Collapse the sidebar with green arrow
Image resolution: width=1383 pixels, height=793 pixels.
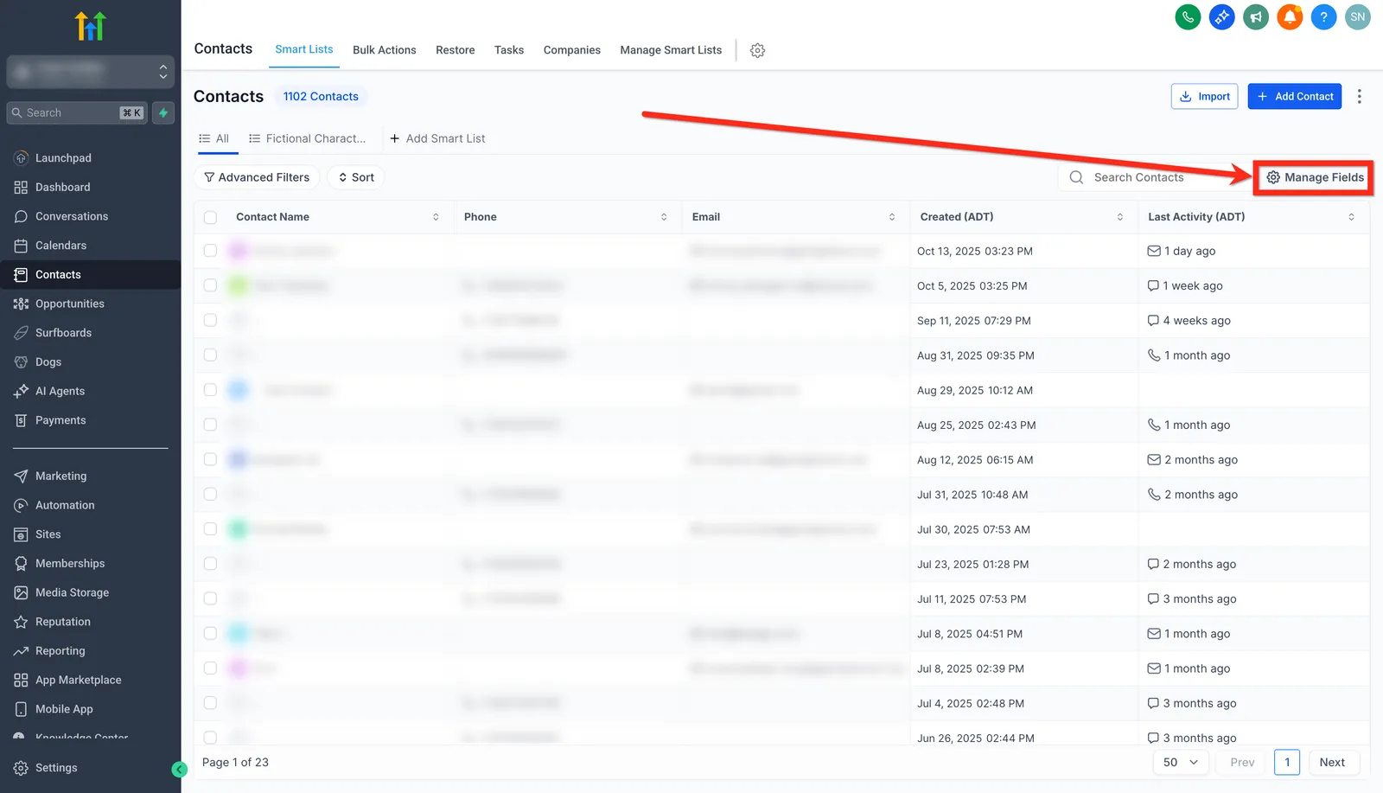coord(179,769)
